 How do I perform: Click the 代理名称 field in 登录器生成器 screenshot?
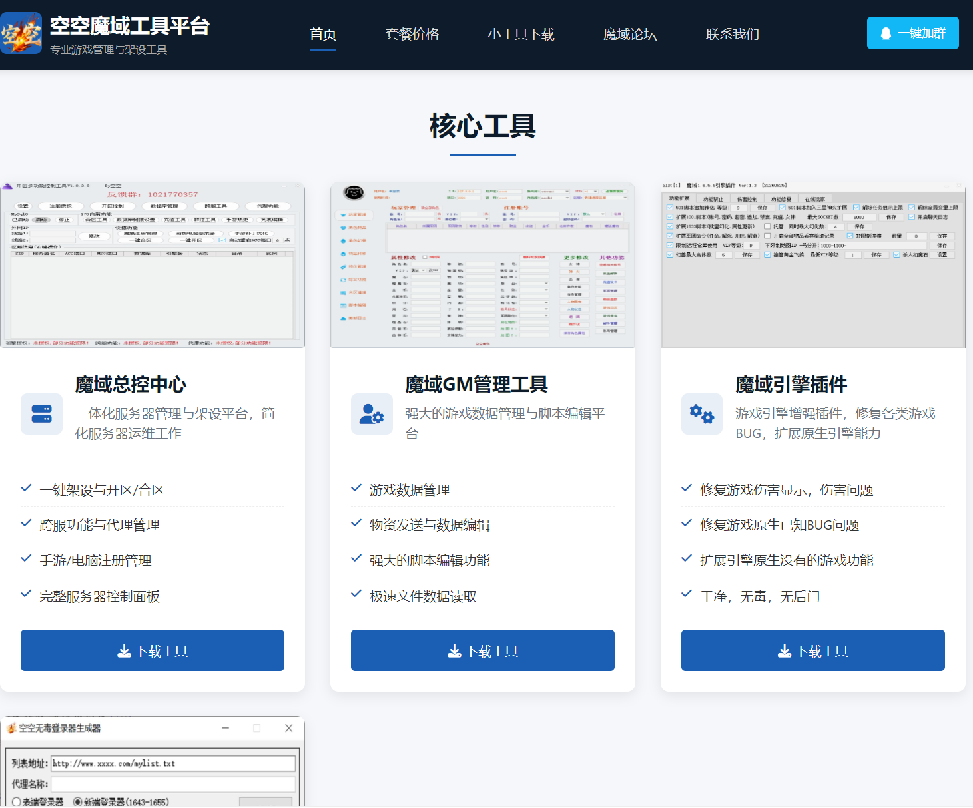[x=173, y=784]
